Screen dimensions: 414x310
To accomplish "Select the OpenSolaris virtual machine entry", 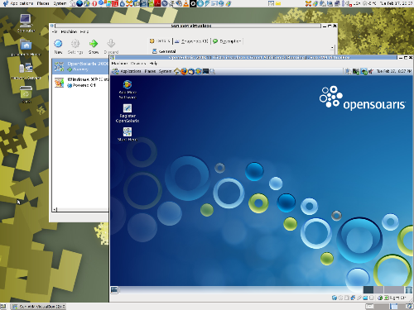I will pos(80,66).
